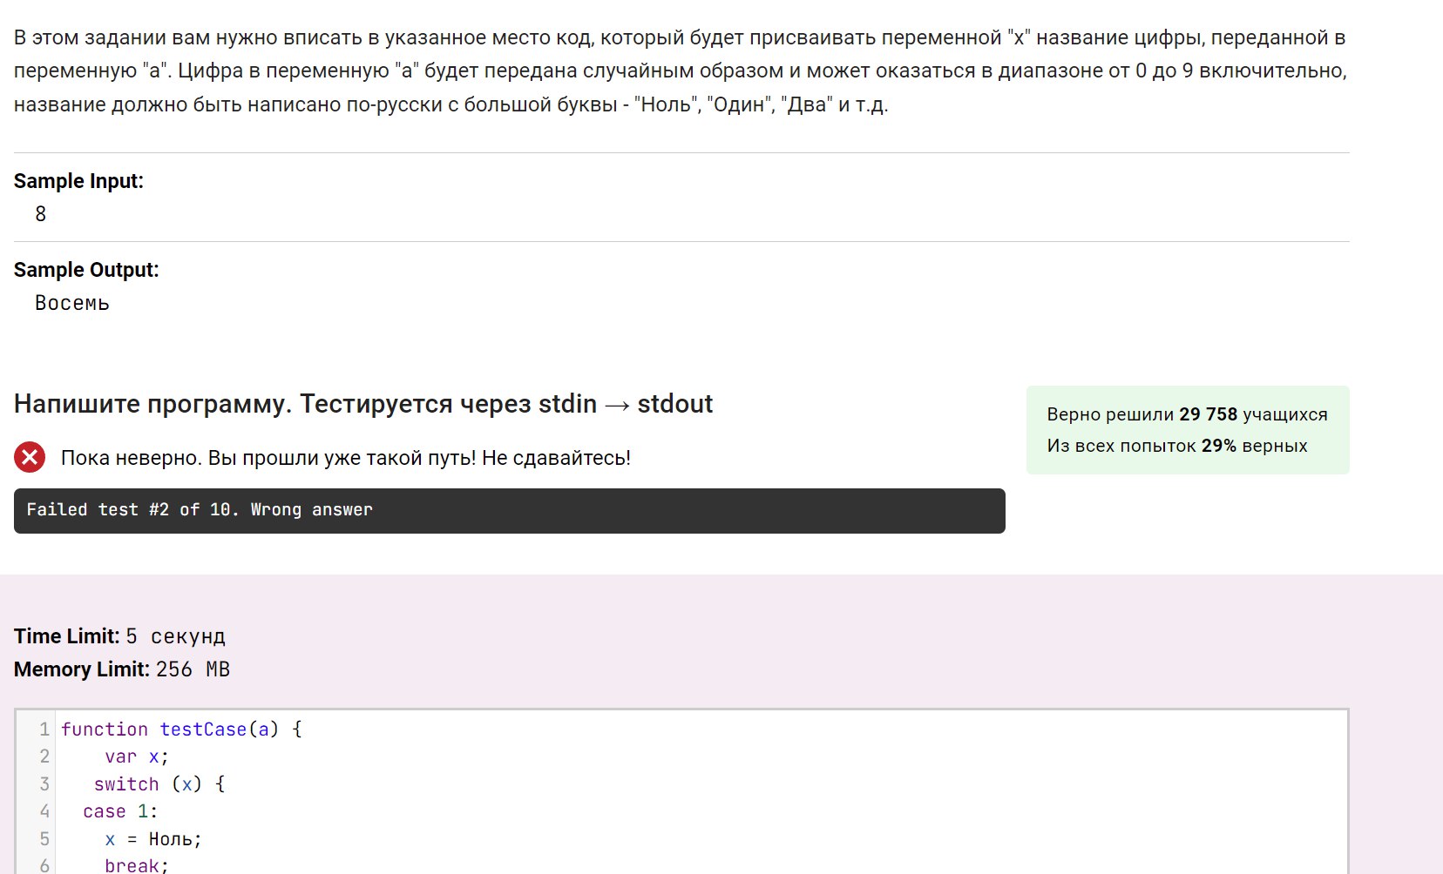Screen dimensions: 1443x874
Task: Click the red X wrong-answer icon
Action: [30, 457]
